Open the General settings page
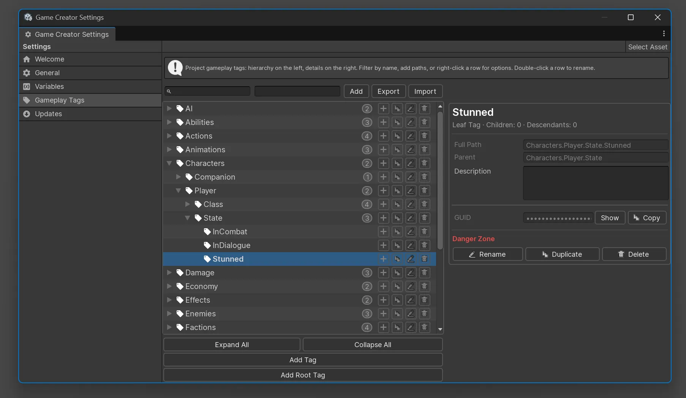The image size is (686, 398). (x=90, y=73)
